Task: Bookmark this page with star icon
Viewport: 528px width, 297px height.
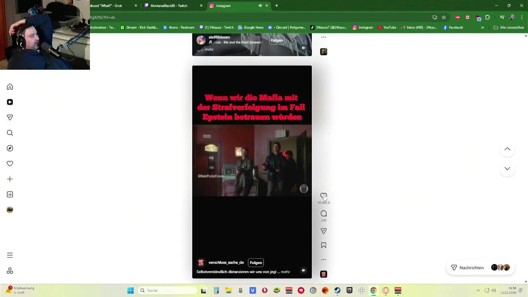Action: pyautogui.click(x=444, y=17)
